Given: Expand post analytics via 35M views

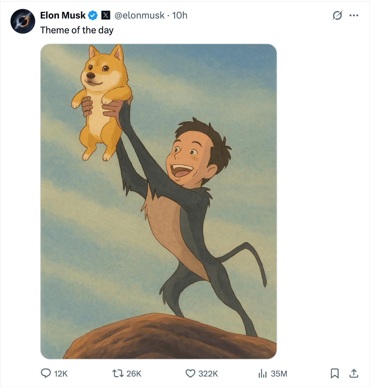Looking at the screenshot, I should (278, 374).
